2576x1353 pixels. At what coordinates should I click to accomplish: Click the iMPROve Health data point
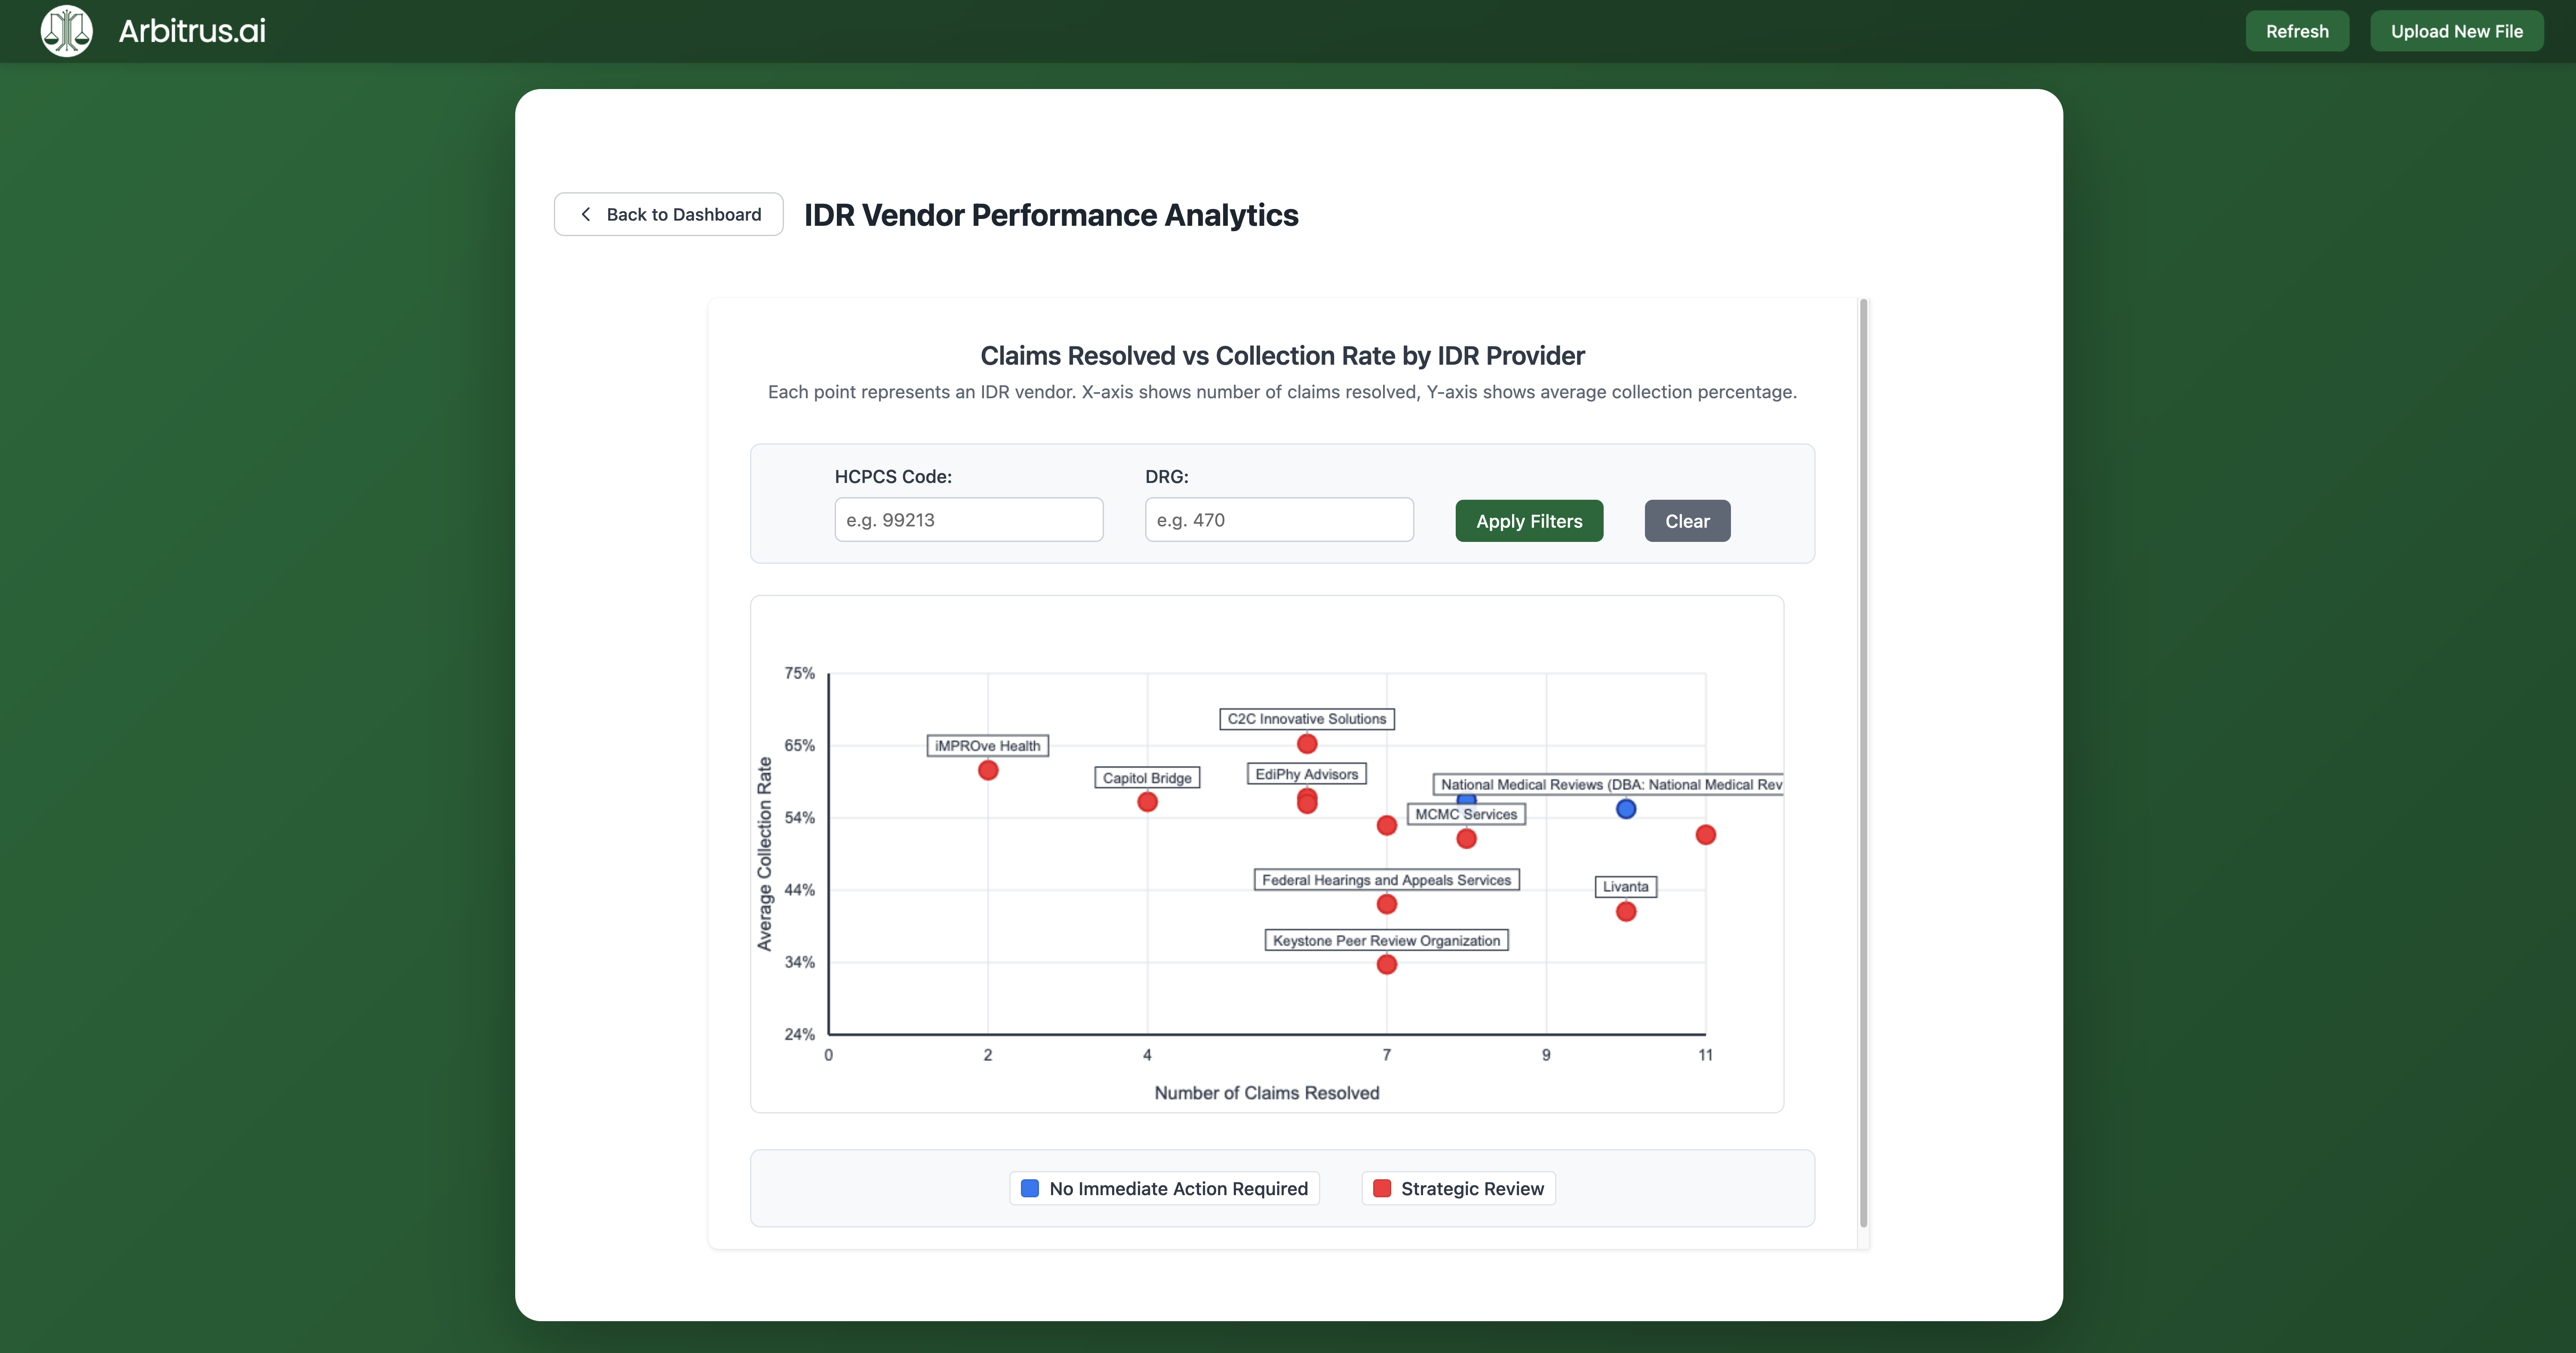[x=987, y=770]
